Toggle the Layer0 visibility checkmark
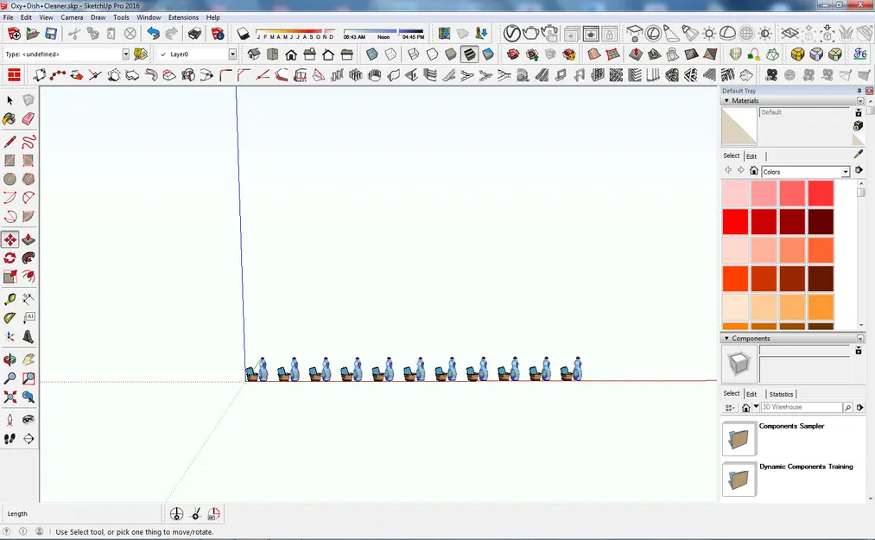This screenshot has height=540, width=875. [165, 53]
